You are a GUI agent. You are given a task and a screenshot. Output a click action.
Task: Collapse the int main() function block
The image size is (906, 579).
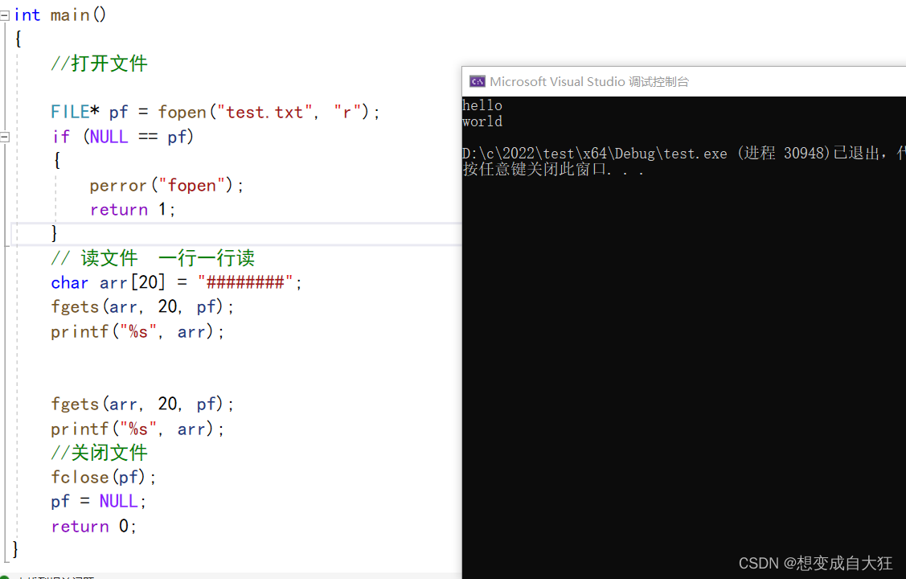(5, 15)
